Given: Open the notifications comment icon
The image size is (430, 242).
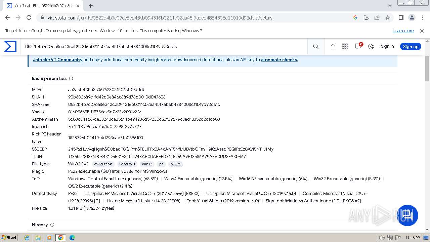Looking at the screenshot, I should click(358, 46).
